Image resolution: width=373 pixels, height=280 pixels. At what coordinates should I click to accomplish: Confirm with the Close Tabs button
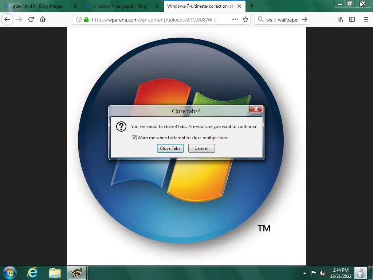pos(170,148)
